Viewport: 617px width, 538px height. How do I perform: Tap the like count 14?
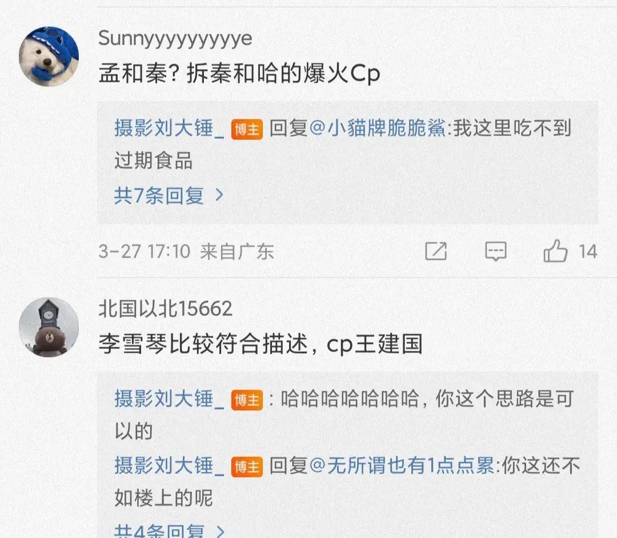[x=588, y=252]
